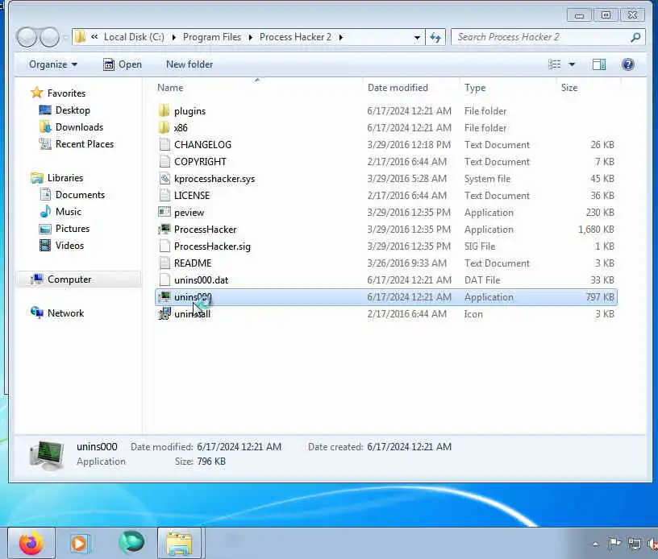The image size is (658, 559).
Task: Expand the hidden breadcrumb chevron
Action: click(x=94, y=37)
